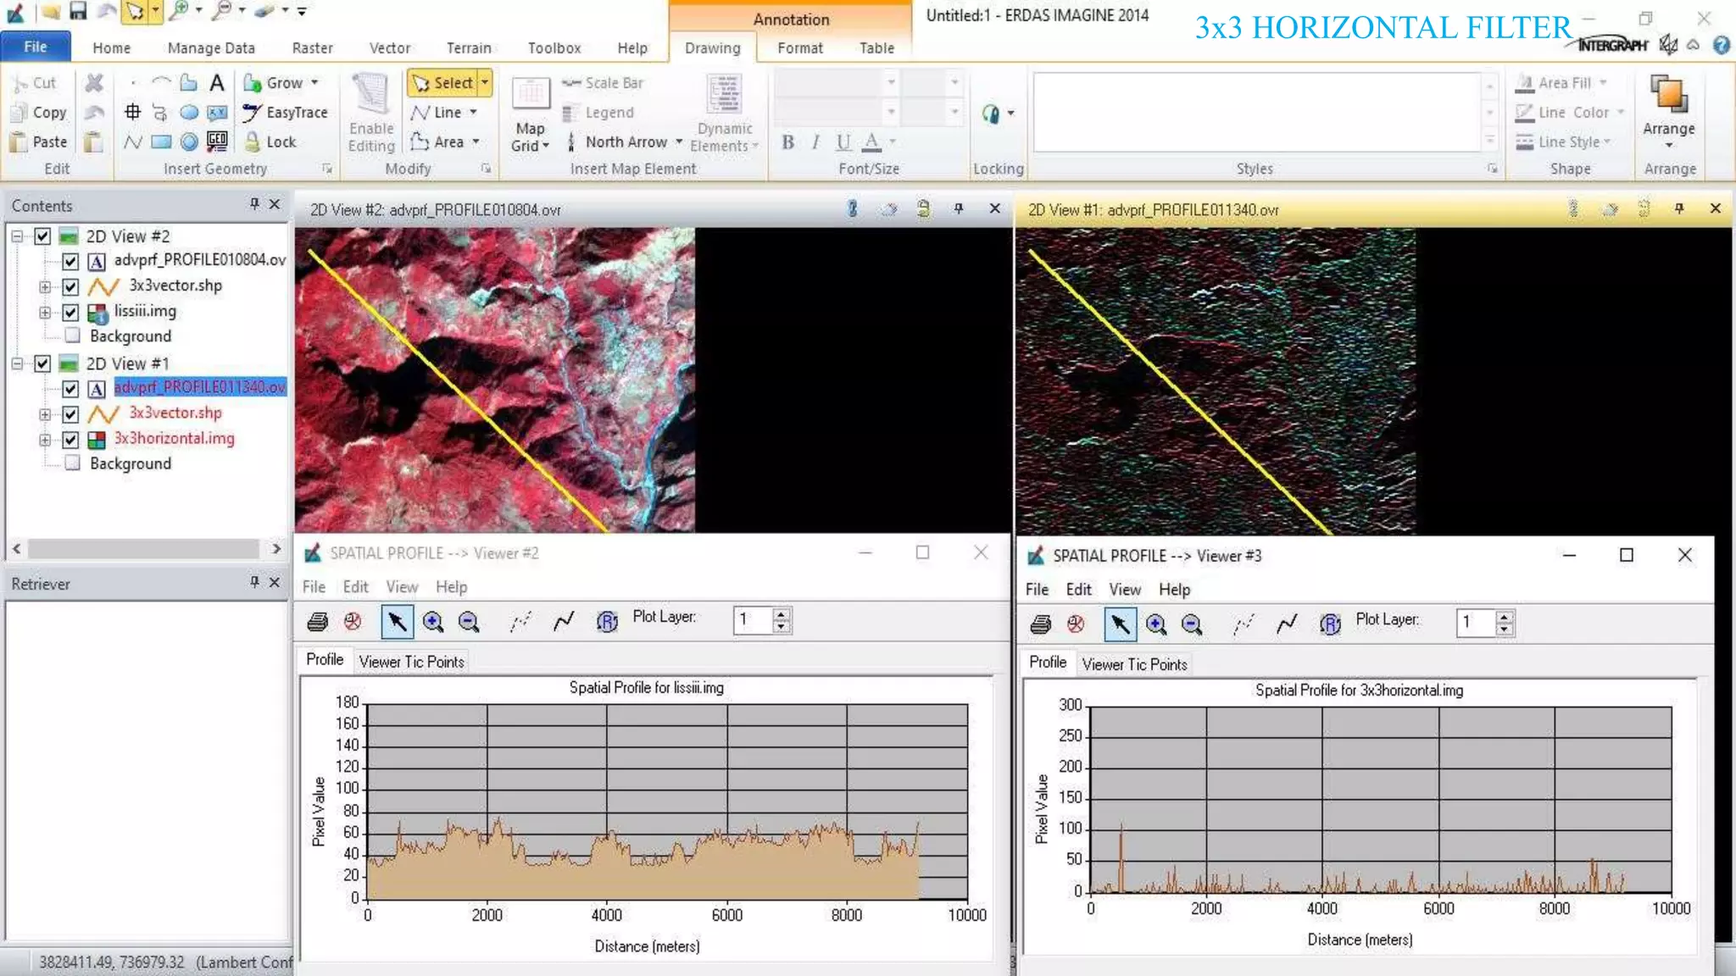
Task: Select the arrow pointer tool in Viewer #3
Action: 1120,624
